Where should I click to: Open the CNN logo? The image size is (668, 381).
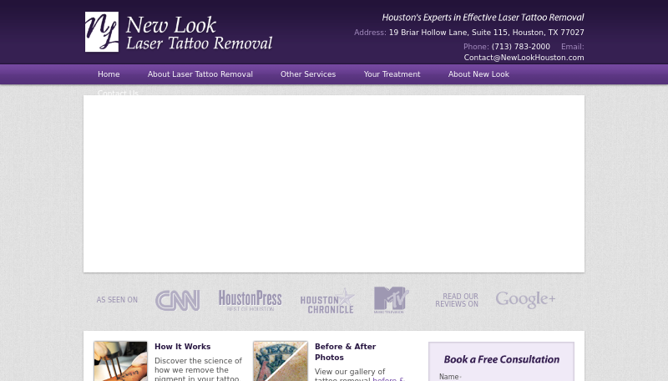[177, 300]
